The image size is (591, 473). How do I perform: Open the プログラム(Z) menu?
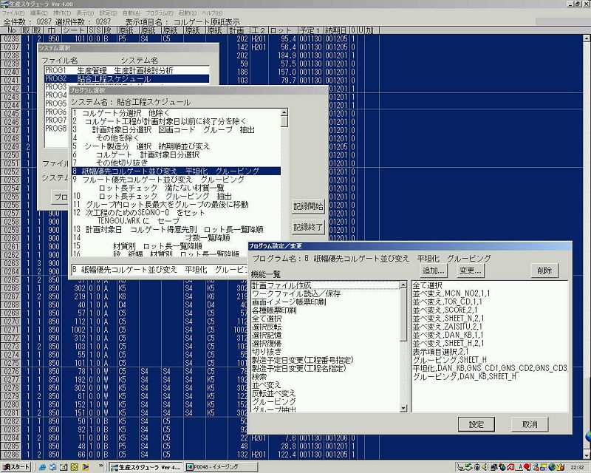157,13
